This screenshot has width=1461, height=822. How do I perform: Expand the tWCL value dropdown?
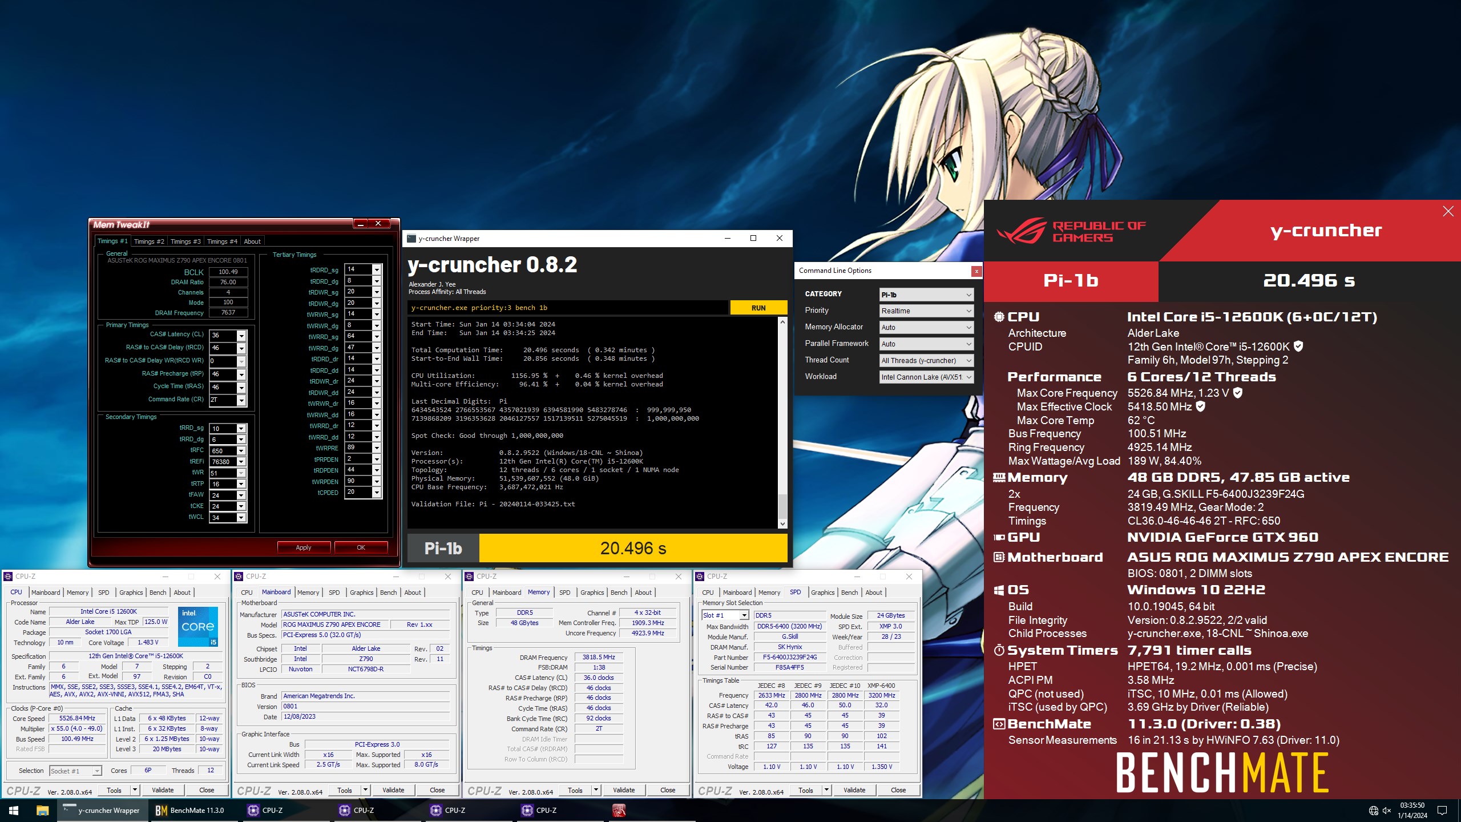241,518
